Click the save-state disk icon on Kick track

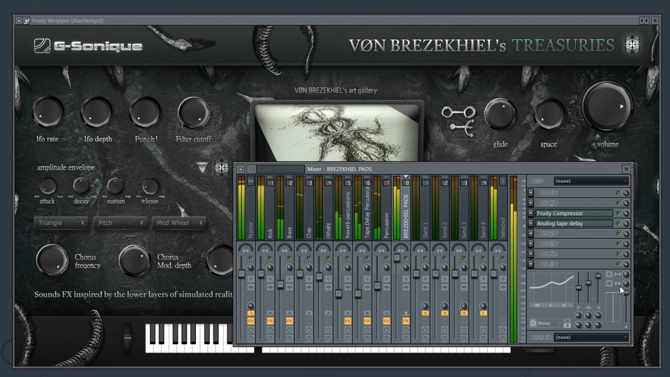[270, 338]
